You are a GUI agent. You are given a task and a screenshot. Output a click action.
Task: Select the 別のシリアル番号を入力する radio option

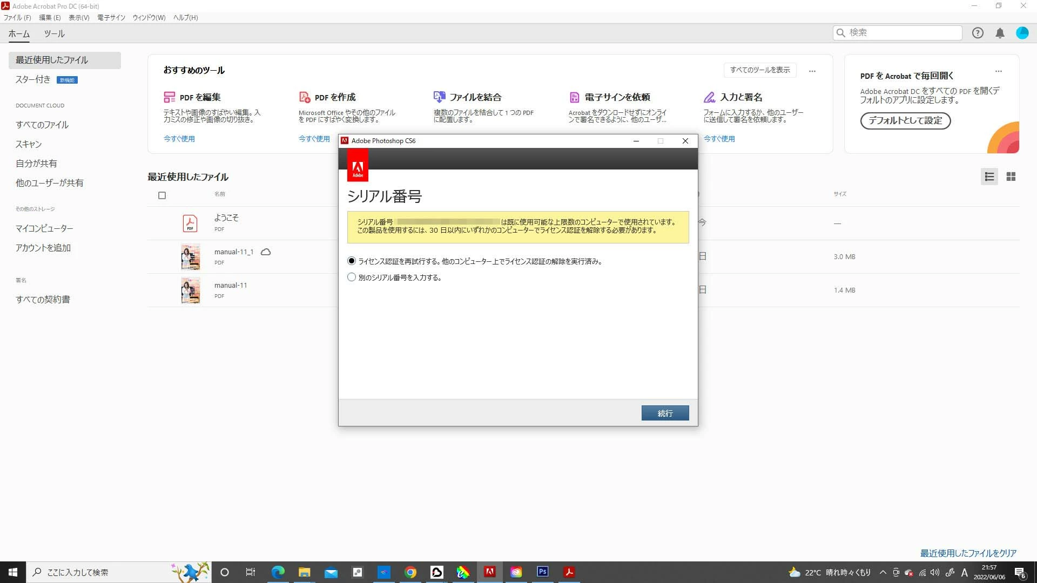tap(352, 277)
